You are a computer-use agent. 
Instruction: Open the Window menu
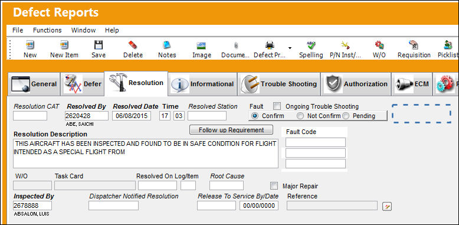(x=83, y=30)
